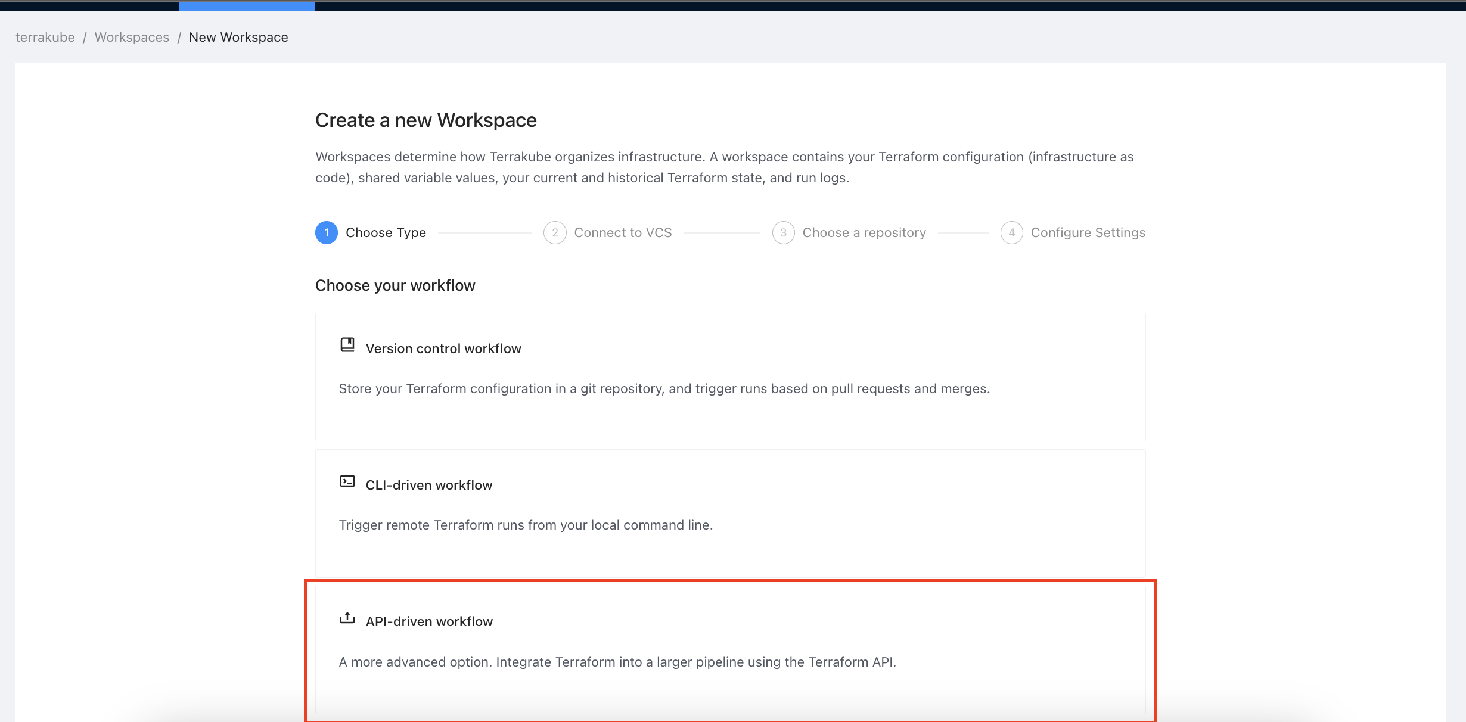The image size is (1466, 722).
Task: Click the local command line description text
Action: (526, 525)
